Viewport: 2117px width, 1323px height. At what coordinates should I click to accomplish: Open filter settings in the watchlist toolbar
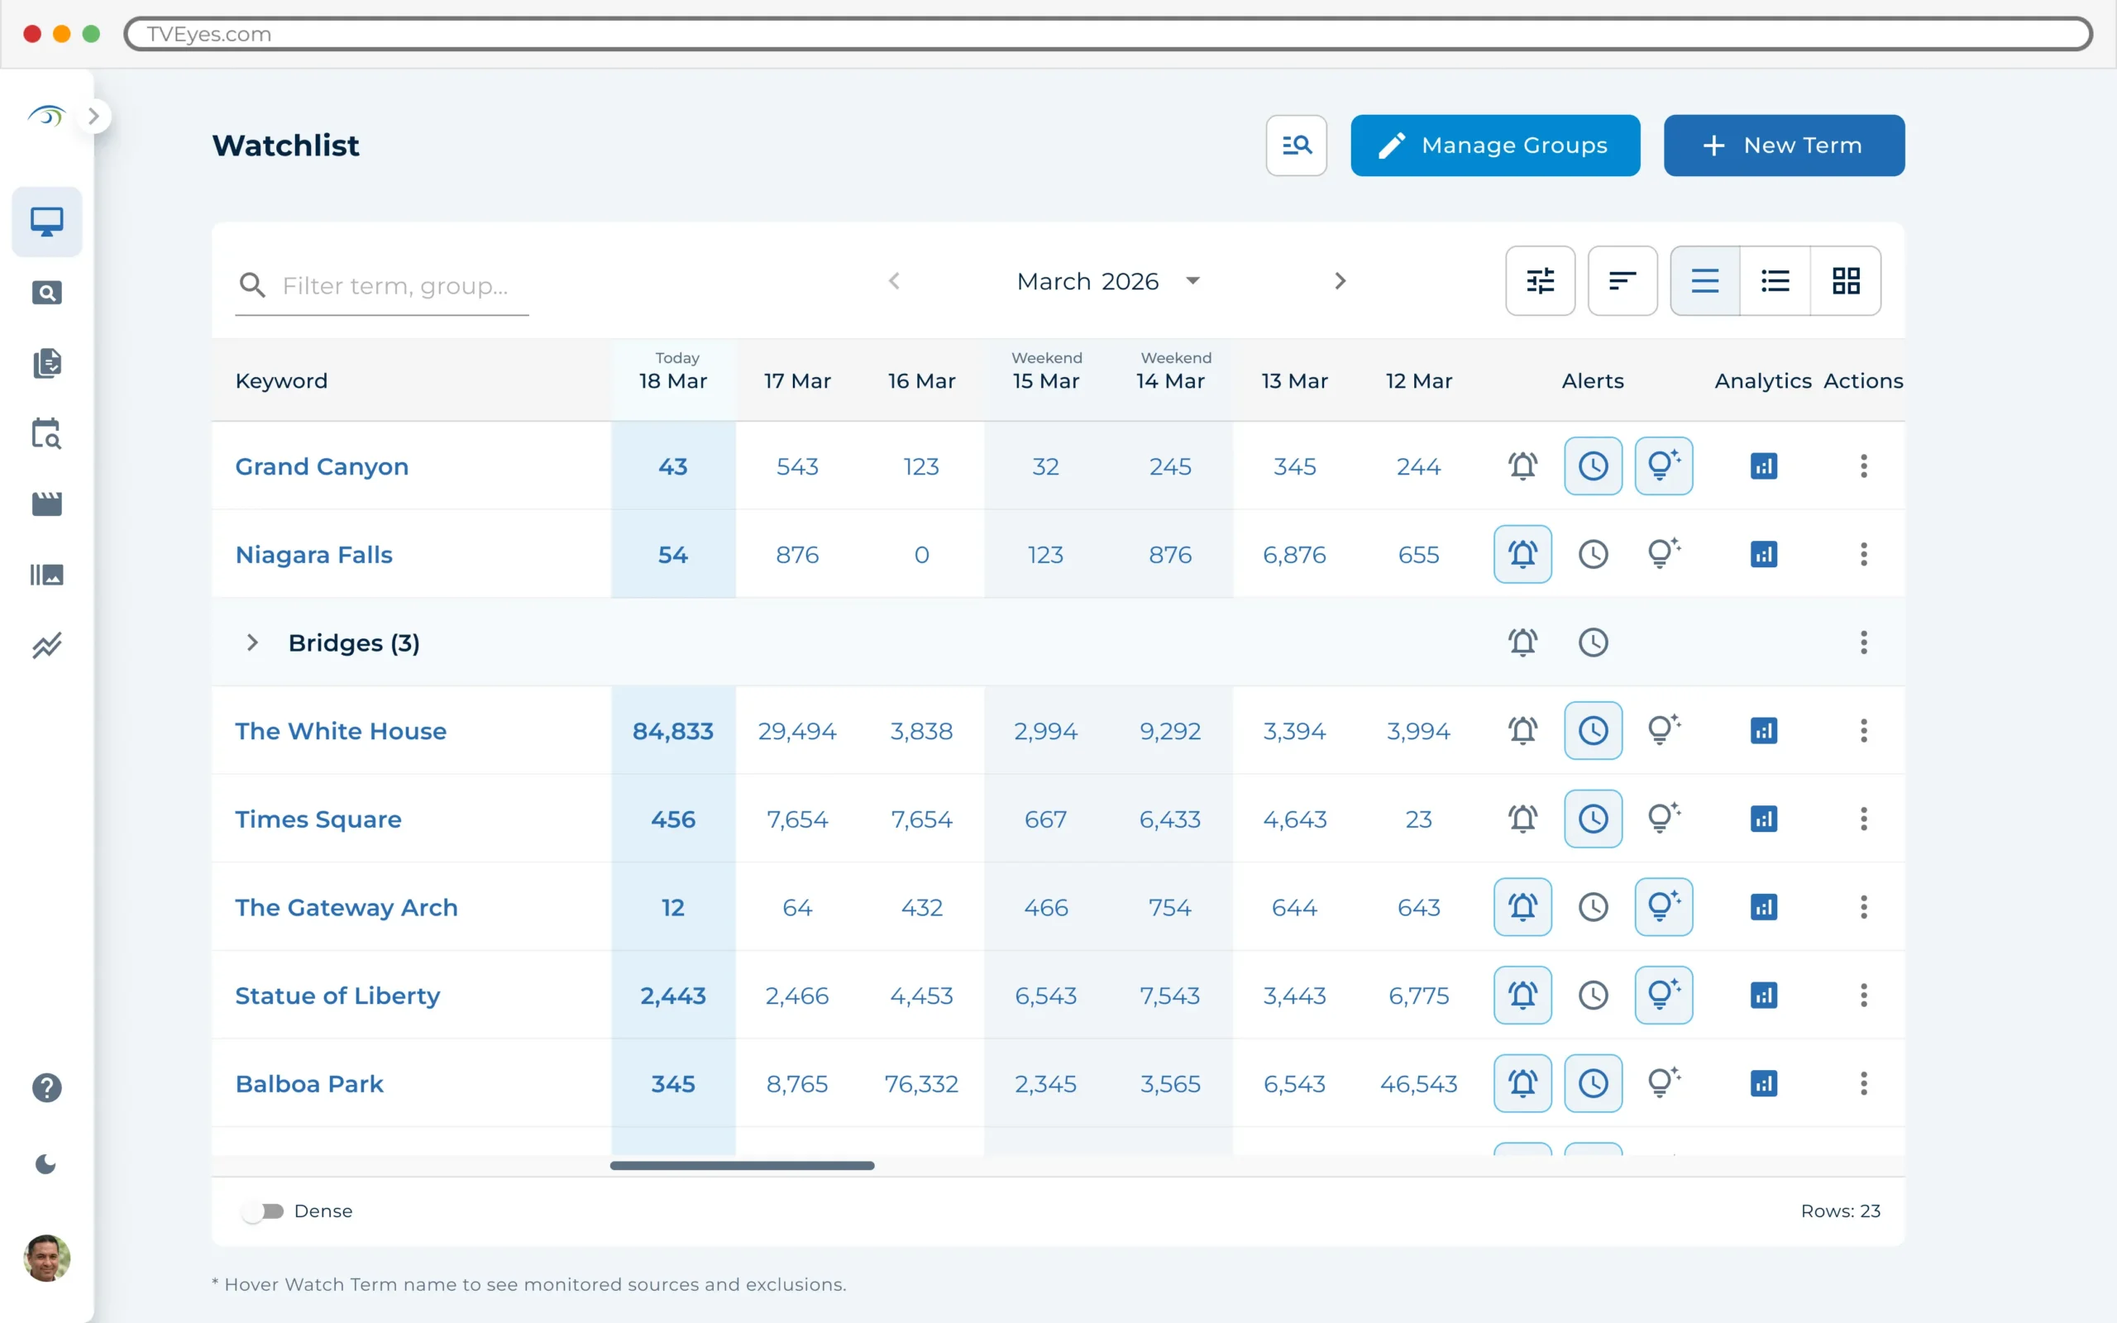click(x=1540, y=281)
